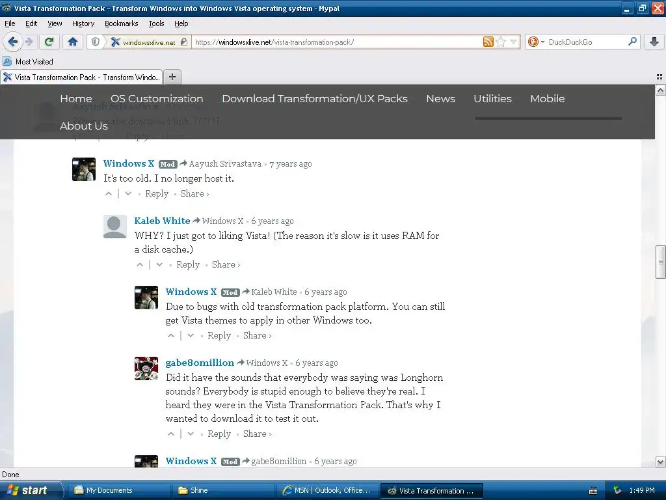Viewport: 666px width, 500px height.
Task: Subscribe via the RSS feed icon
Action: click(x=488, y=42)
